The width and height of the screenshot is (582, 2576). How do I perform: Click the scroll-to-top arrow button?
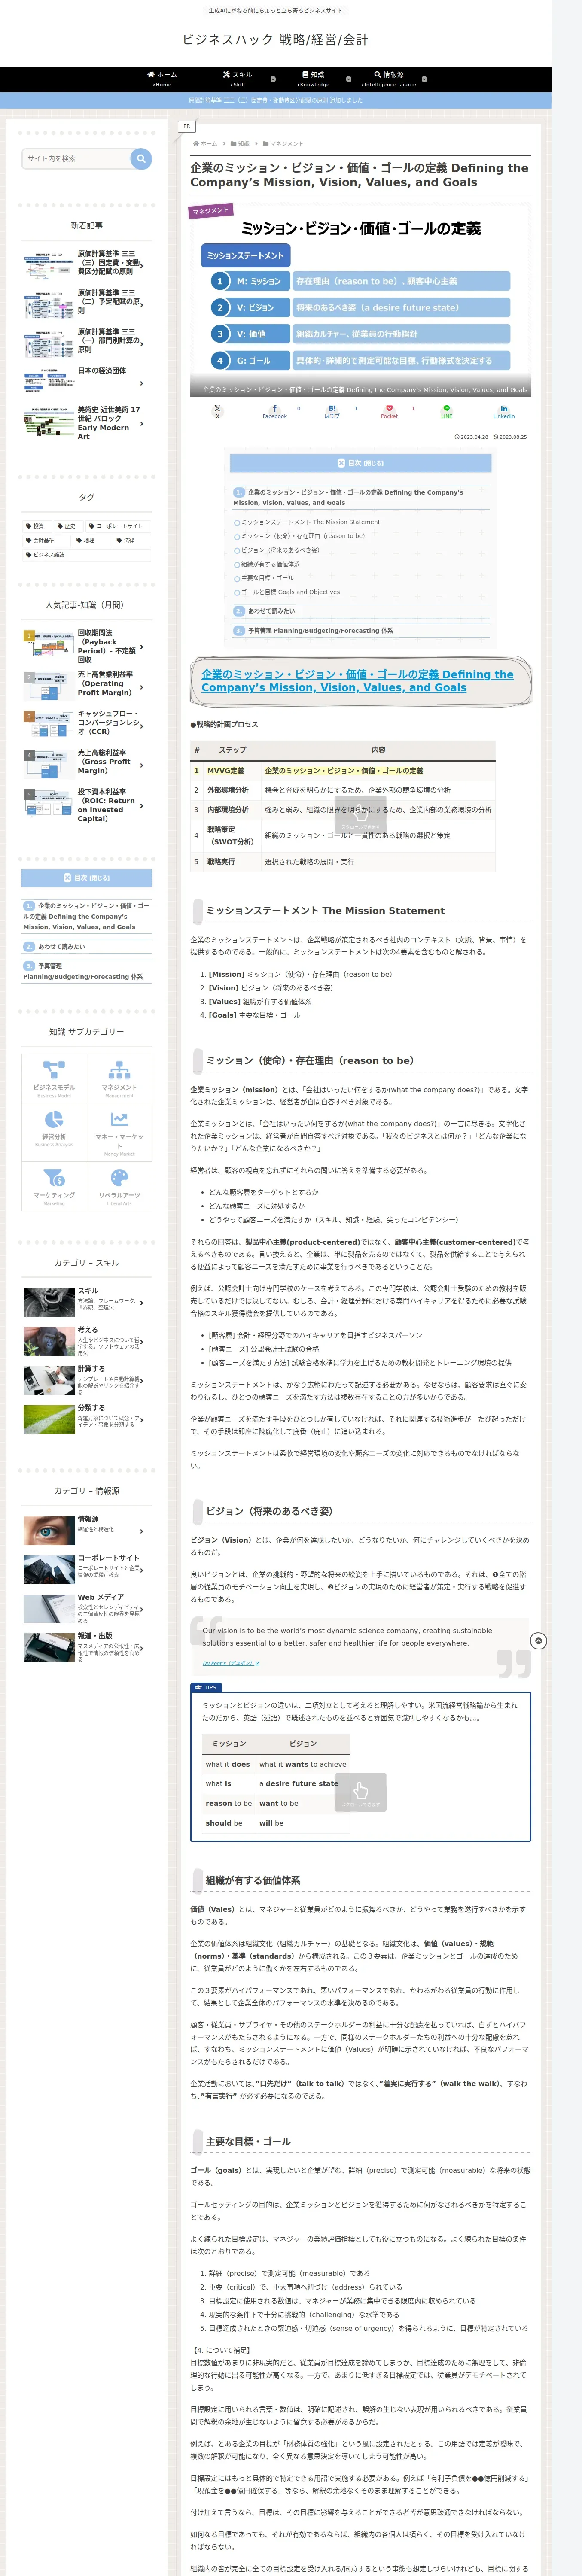pos(538,1641)
